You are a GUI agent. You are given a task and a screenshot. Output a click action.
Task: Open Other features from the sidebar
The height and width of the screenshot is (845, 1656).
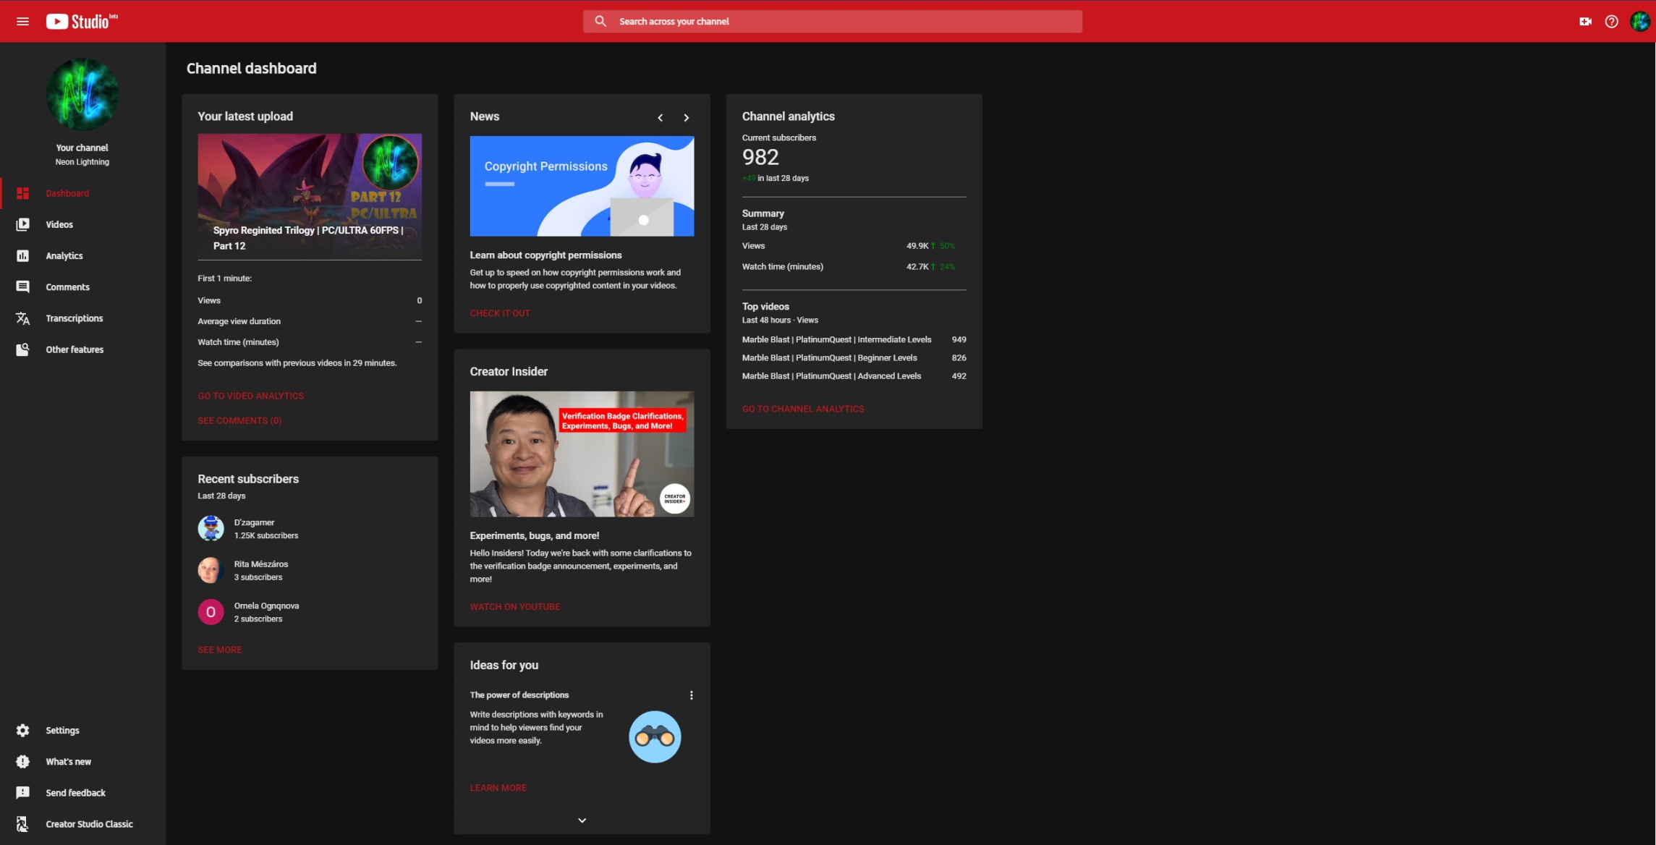pos(22,349)
